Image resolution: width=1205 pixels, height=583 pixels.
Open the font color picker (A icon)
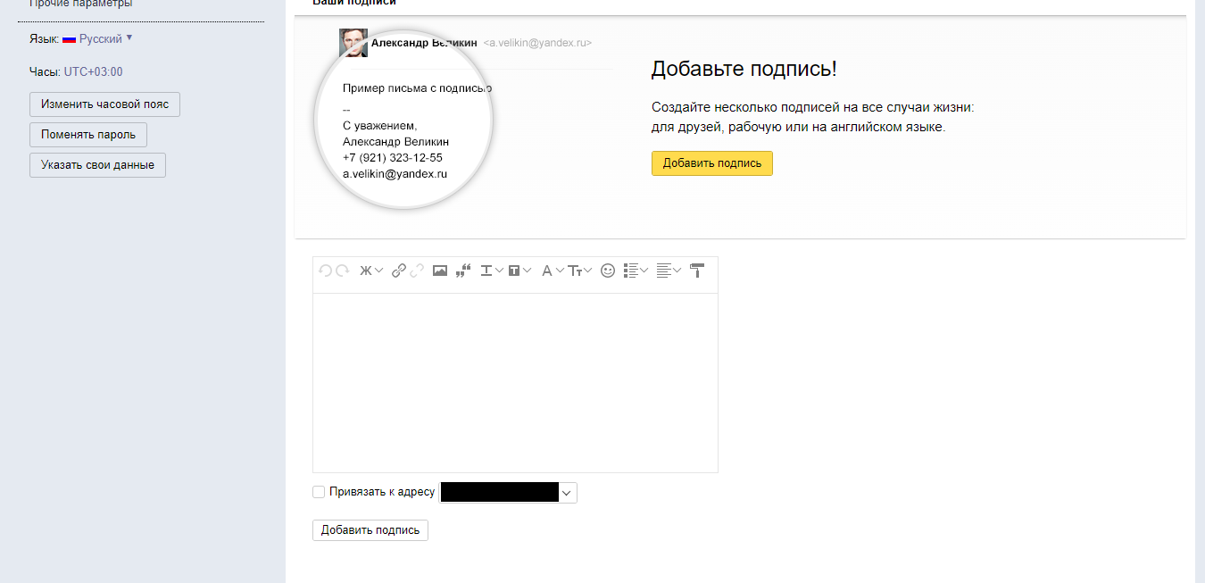[x=546, y=270]
